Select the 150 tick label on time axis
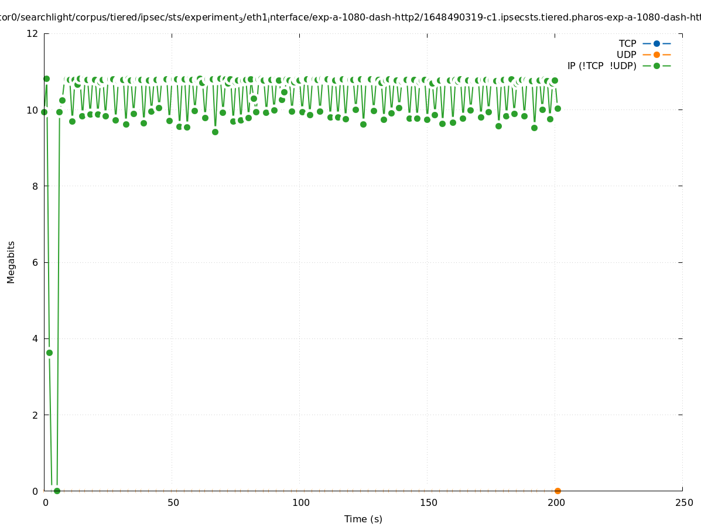Screen dimensions: 701x527 (428, 503)
